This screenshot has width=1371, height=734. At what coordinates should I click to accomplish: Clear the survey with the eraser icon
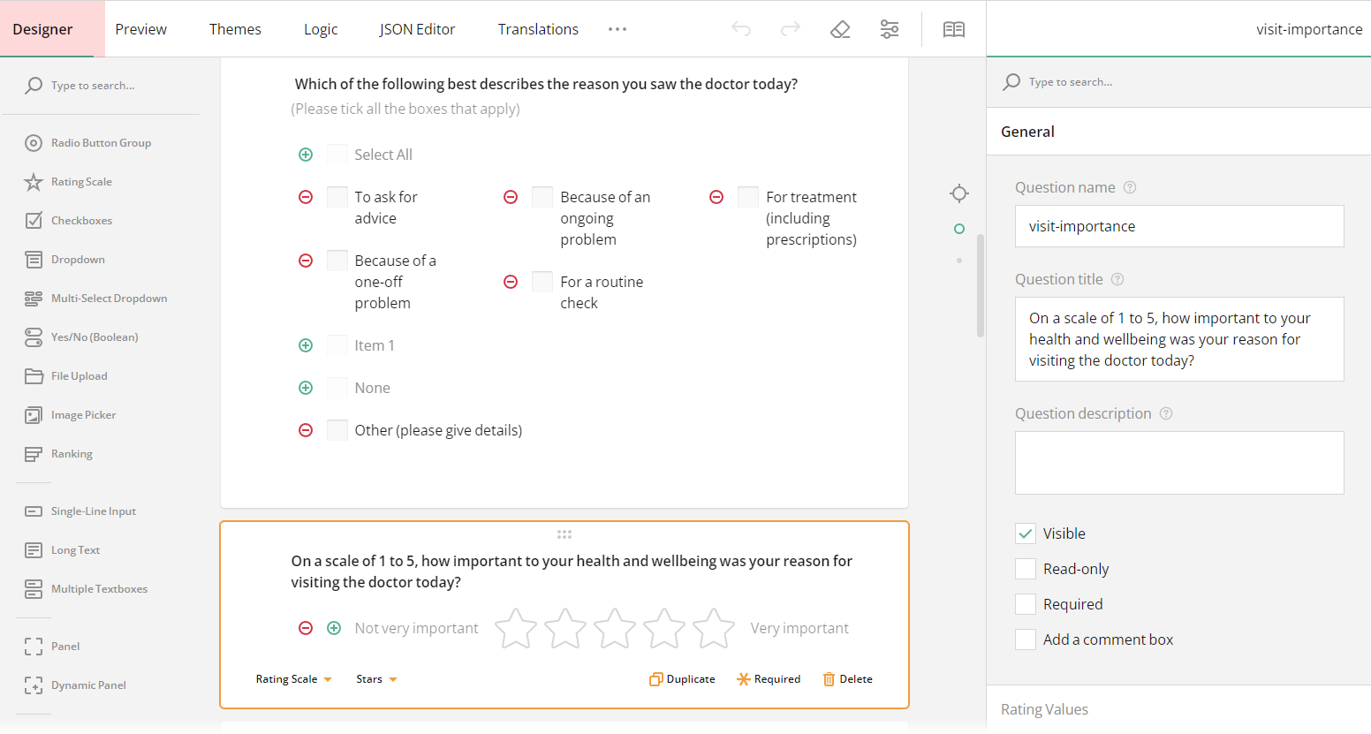[840, 28]
